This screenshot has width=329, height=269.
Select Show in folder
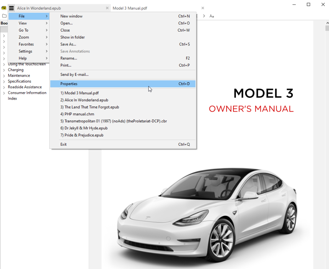tap(123, 37)
